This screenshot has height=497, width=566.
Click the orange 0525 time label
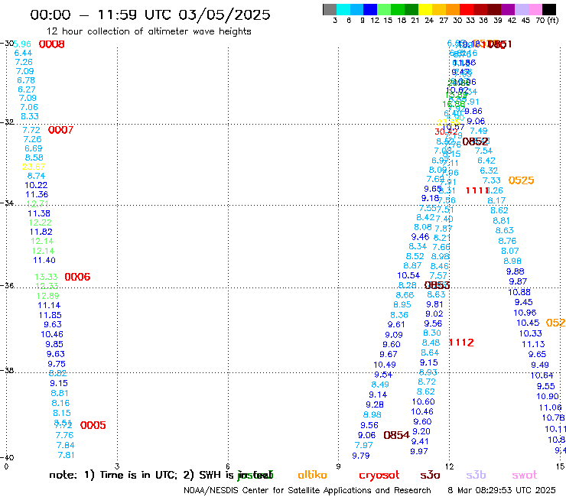tap(521, 180)
